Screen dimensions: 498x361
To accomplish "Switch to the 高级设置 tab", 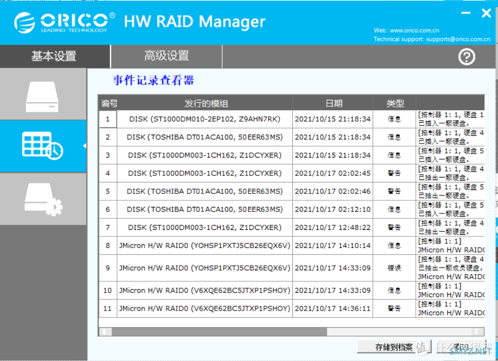I will (166, 56).
